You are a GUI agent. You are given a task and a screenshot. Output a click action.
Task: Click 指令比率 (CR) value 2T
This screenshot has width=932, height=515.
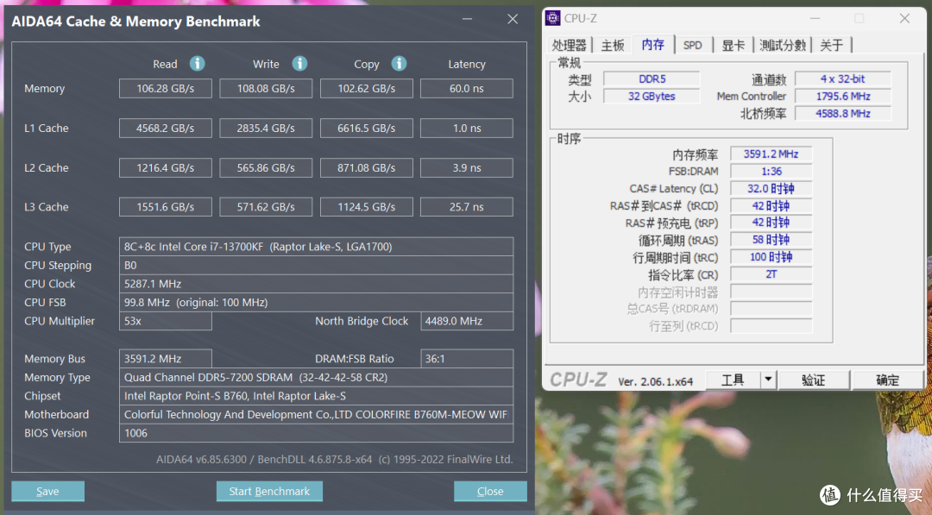(771, 274)
